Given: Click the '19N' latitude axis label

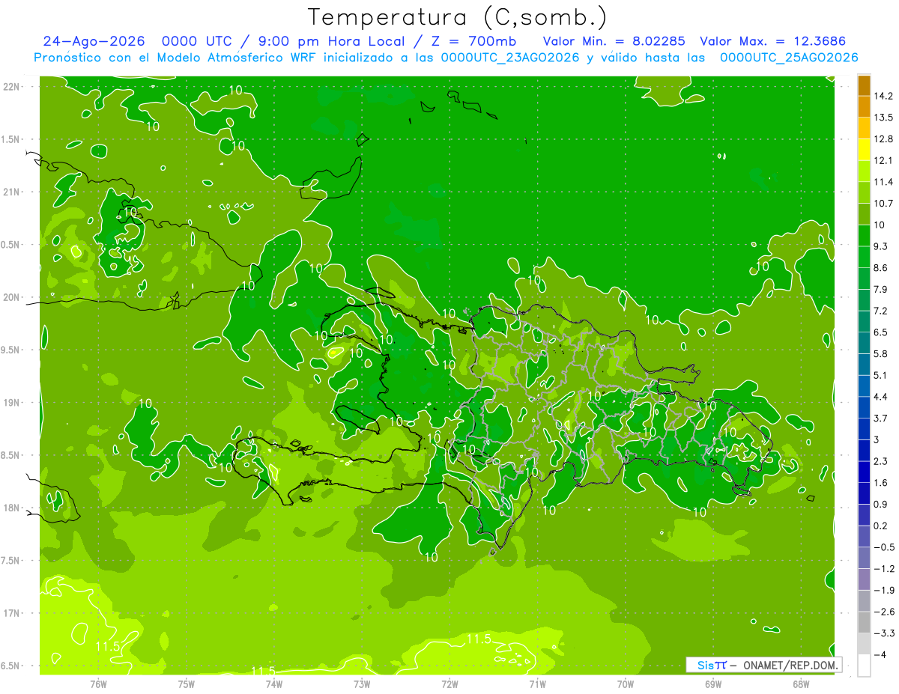Looking at the screenshot, I should (x=13, y=403).
